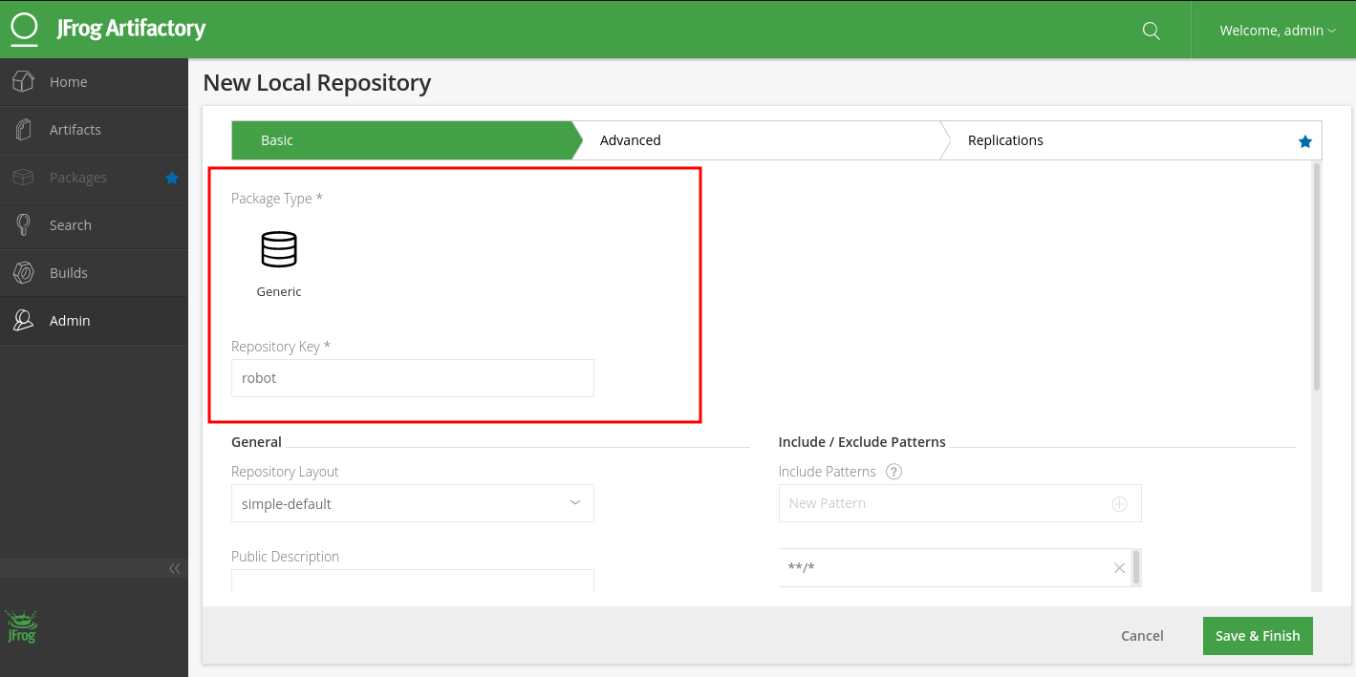
Task: Click the Generic label text
Action: pos(279,292)
